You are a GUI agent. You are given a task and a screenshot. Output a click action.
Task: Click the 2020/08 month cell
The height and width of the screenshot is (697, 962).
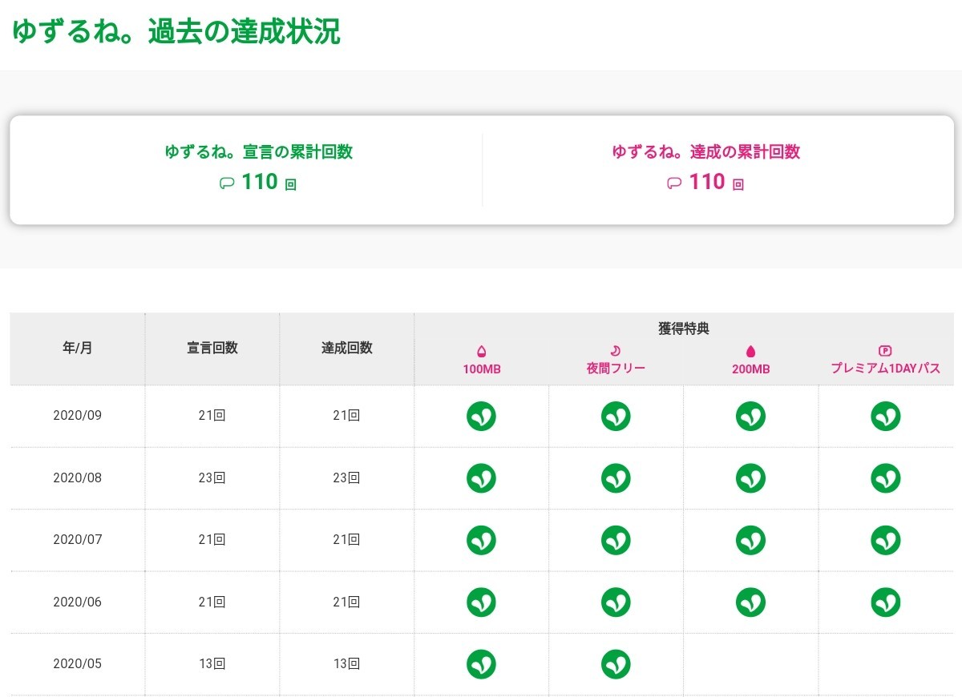(x=78, y=478)
